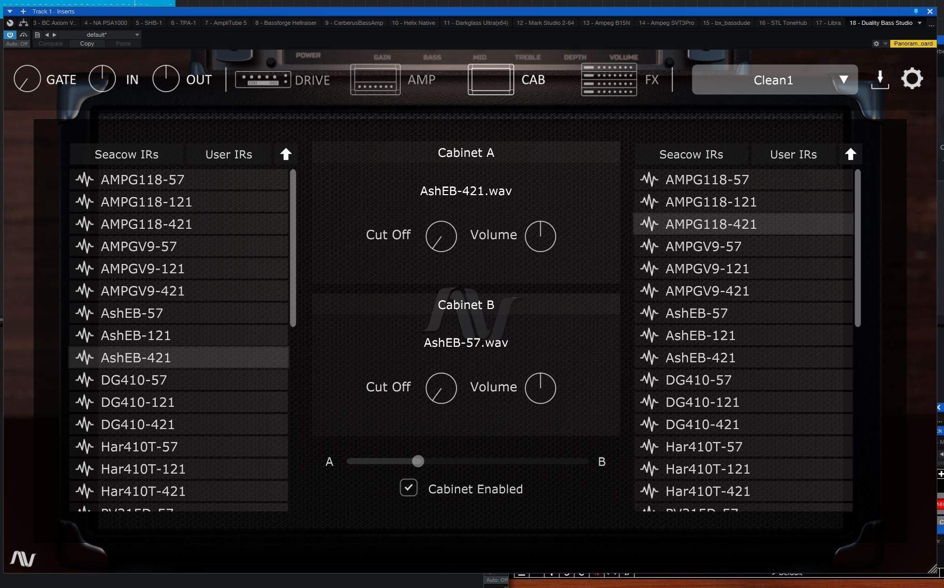
Task: Select the right Seacow IRs tab
Action: click(x=691, y=154)
